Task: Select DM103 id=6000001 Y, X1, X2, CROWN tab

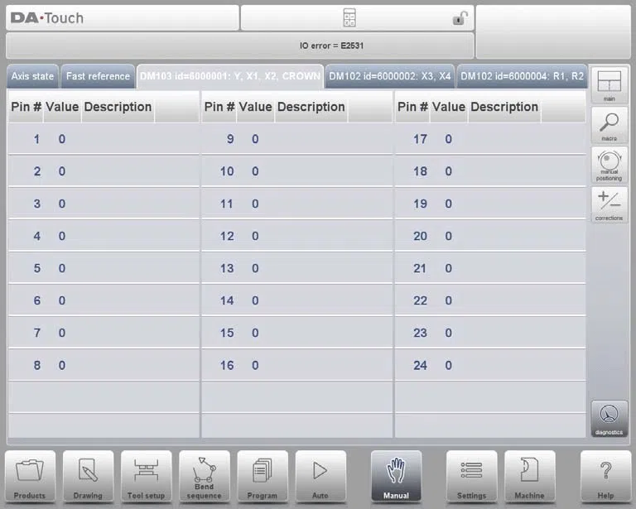Action: tap(230, 76)
